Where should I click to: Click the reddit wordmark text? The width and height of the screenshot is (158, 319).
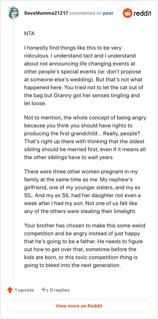[x=142, y=13]
